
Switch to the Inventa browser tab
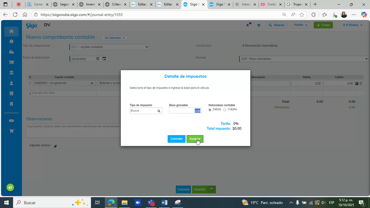click(90, 4)
